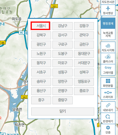Click the 양천구 button

pos(62,82)
